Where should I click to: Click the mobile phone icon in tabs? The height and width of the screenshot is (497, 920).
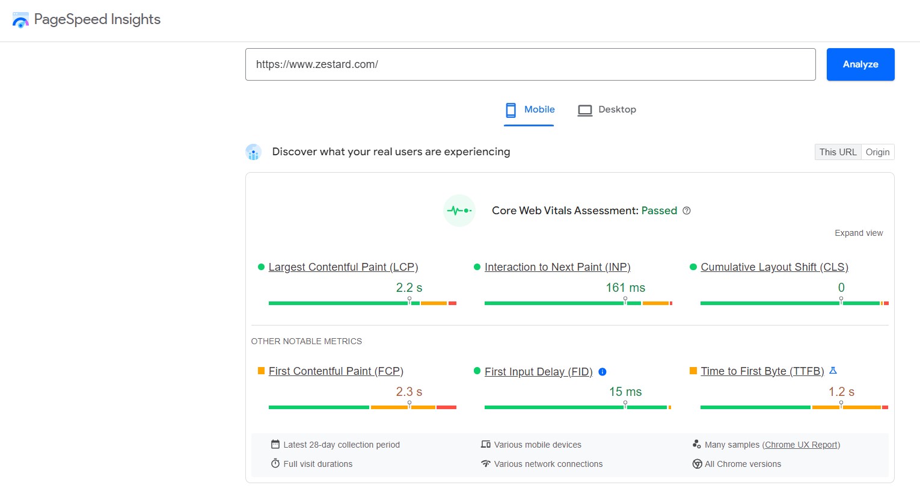(511, 110)
